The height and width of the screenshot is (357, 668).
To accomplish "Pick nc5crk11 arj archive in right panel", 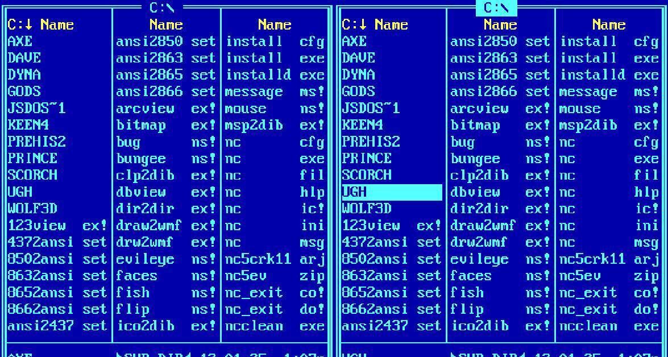I will coord(608,259).
